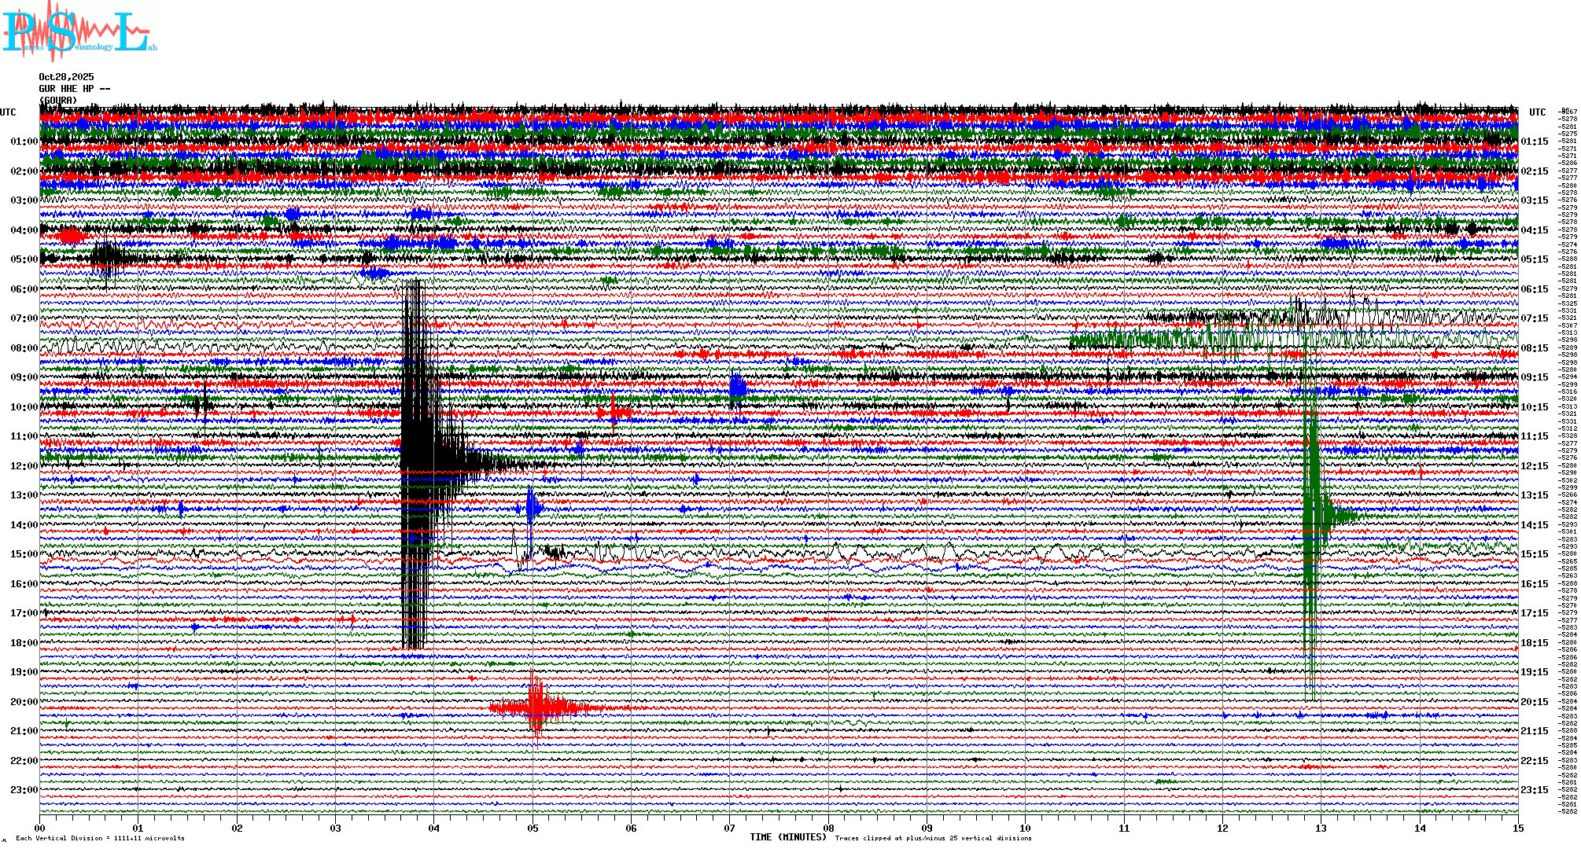This screenshot has height=849, width=1581.
Task: Click the left UTC axis heading
Action: [x=8, y=112]
